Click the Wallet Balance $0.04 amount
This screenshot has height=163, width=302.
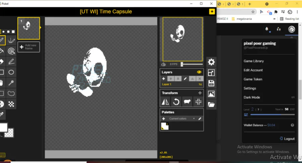[271, 125]
